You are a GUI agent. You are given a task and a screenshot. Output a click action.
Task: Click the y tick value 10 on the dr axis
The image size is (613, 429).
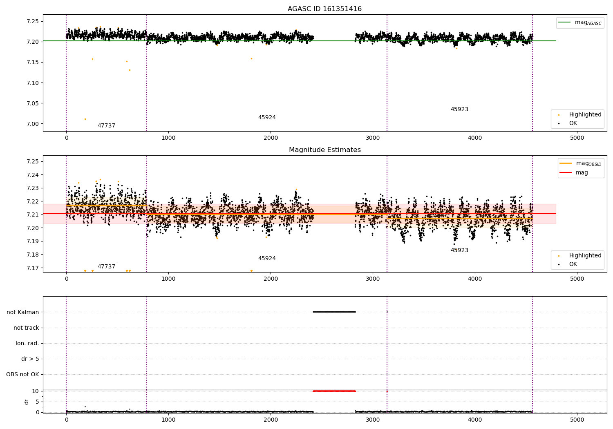36,391
